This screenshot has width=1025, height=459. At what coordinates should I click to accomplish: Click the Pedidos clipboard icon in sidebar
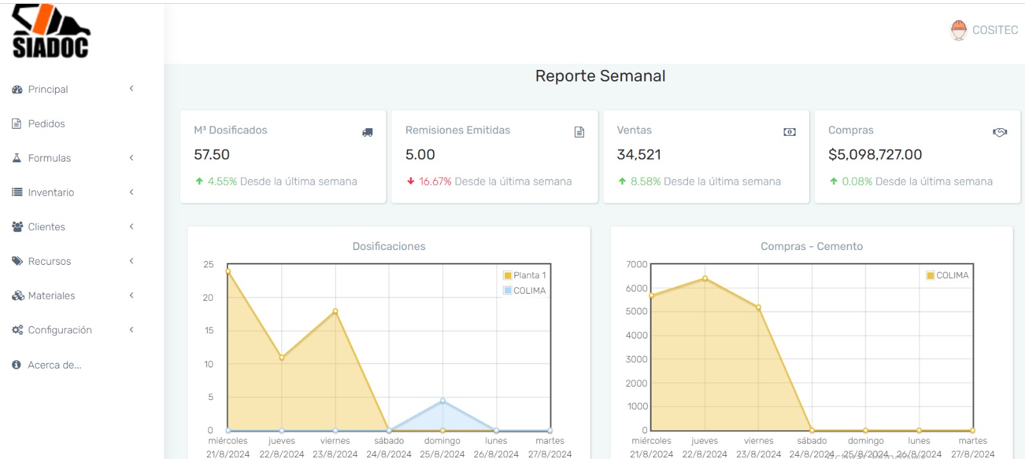coord(17,124)
